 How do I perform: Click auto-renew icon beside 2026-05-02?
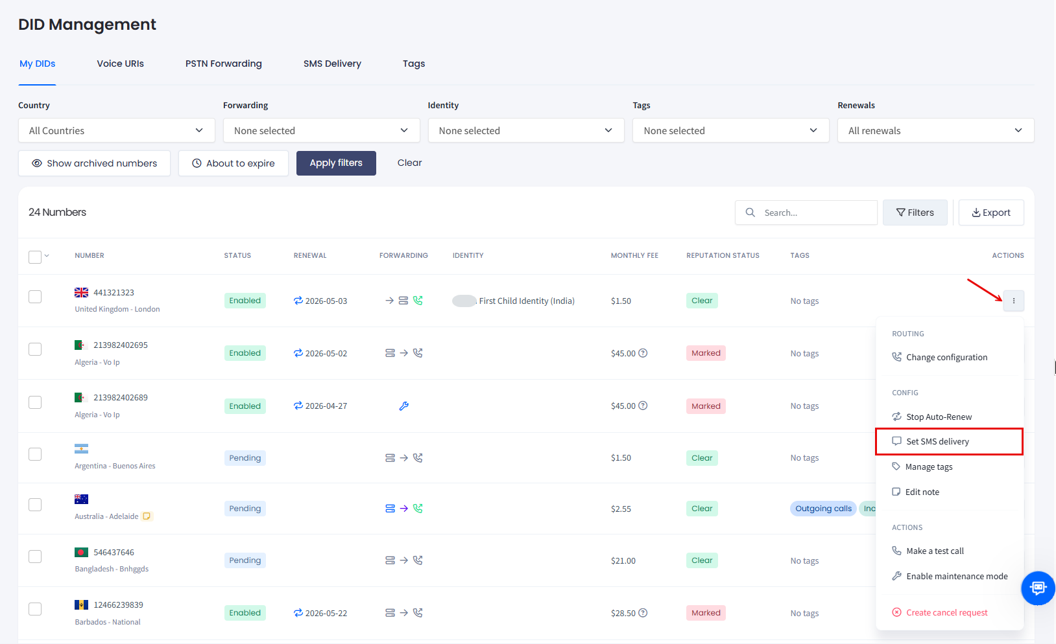pyautogui.click(x=298, y=353)
